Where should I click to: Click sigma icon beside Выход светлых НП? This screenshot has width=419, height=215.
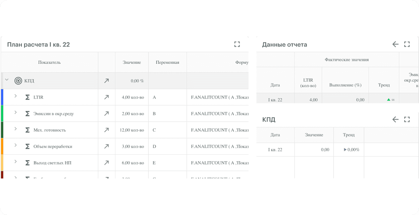pyautogui.click(x=27, y=163)
